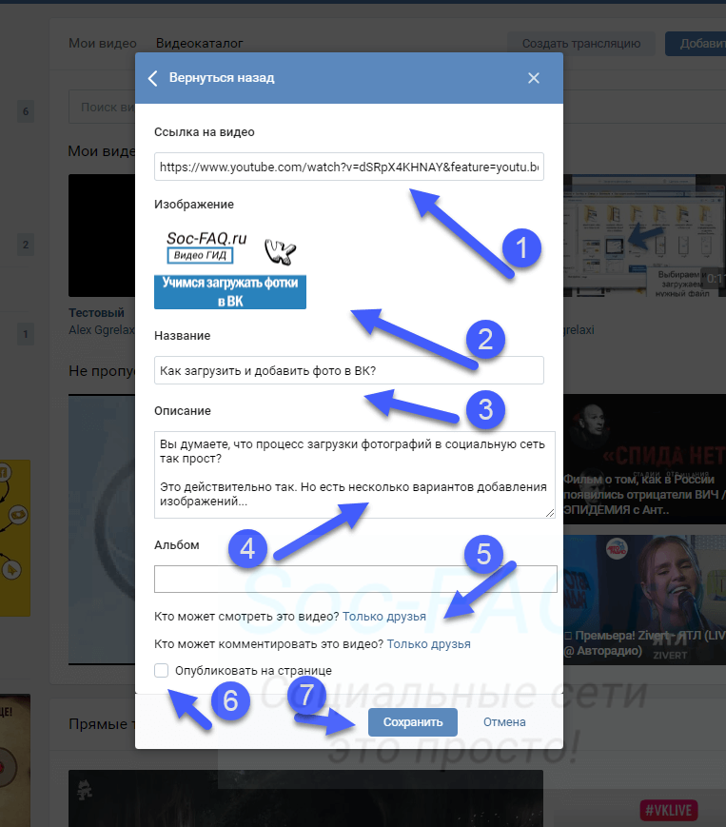Click the sidebar counter badge showing 1

point(26,334)
